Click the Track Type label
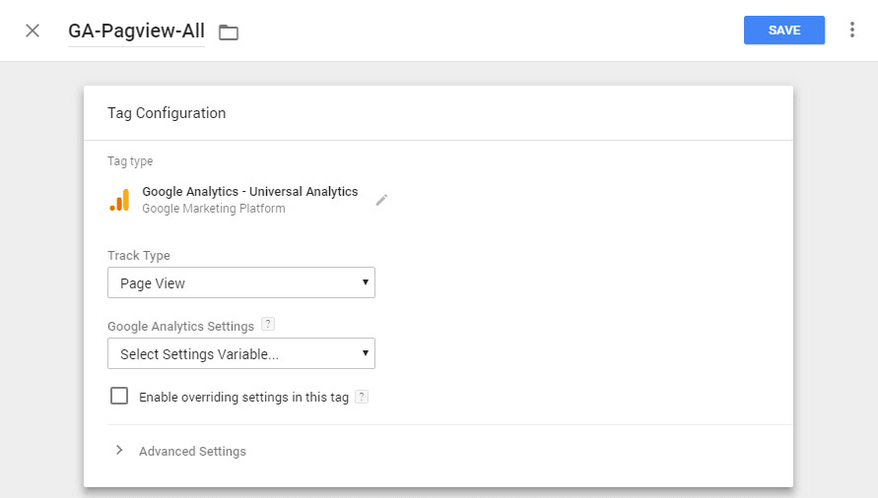 pos(139,256)
